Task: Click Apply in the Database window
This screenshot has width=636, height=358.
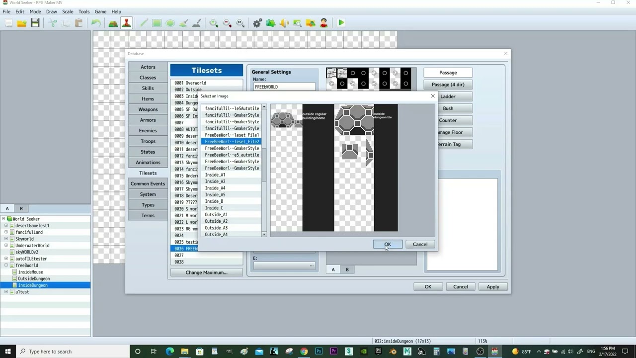Action: pyautogui.click(x=493, y=287)
